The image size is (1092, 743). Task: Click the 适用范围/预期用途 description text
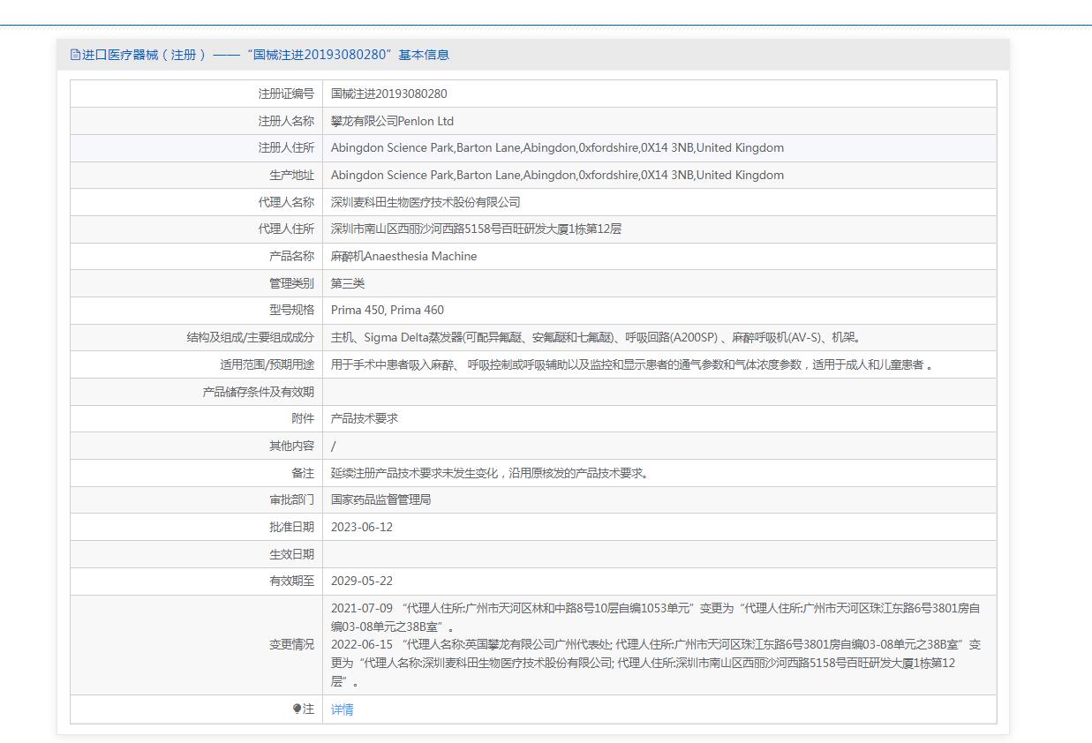tap(632, 364)
